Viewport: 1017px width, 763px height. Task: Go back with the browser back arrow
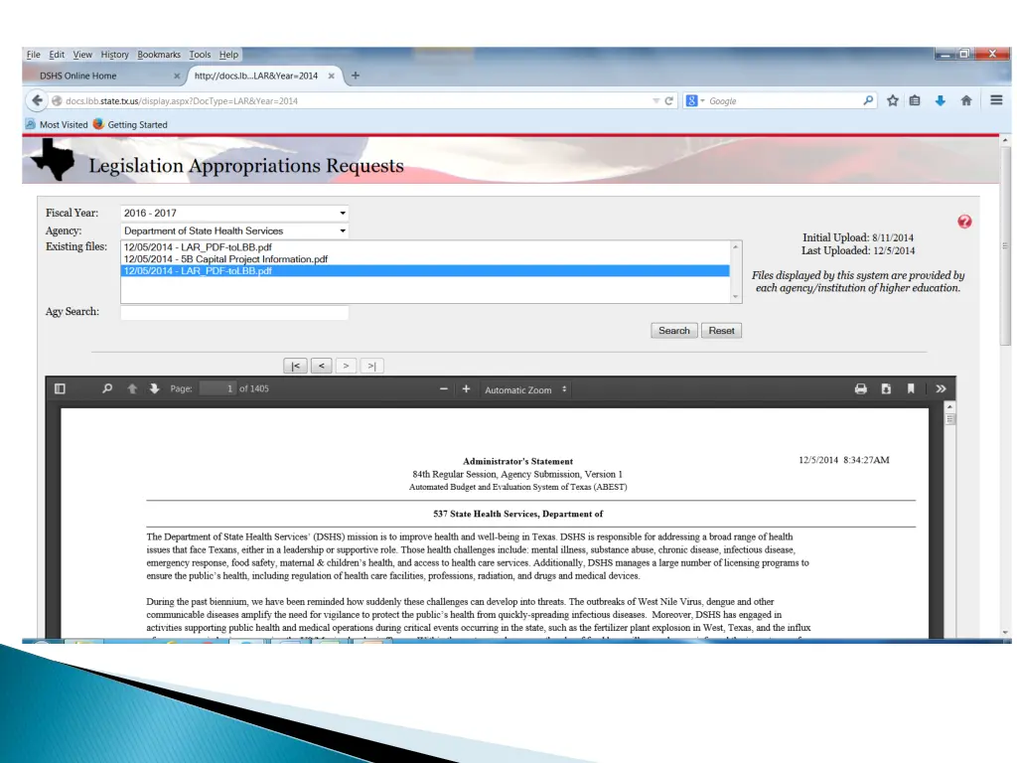(x=37, y=100)
